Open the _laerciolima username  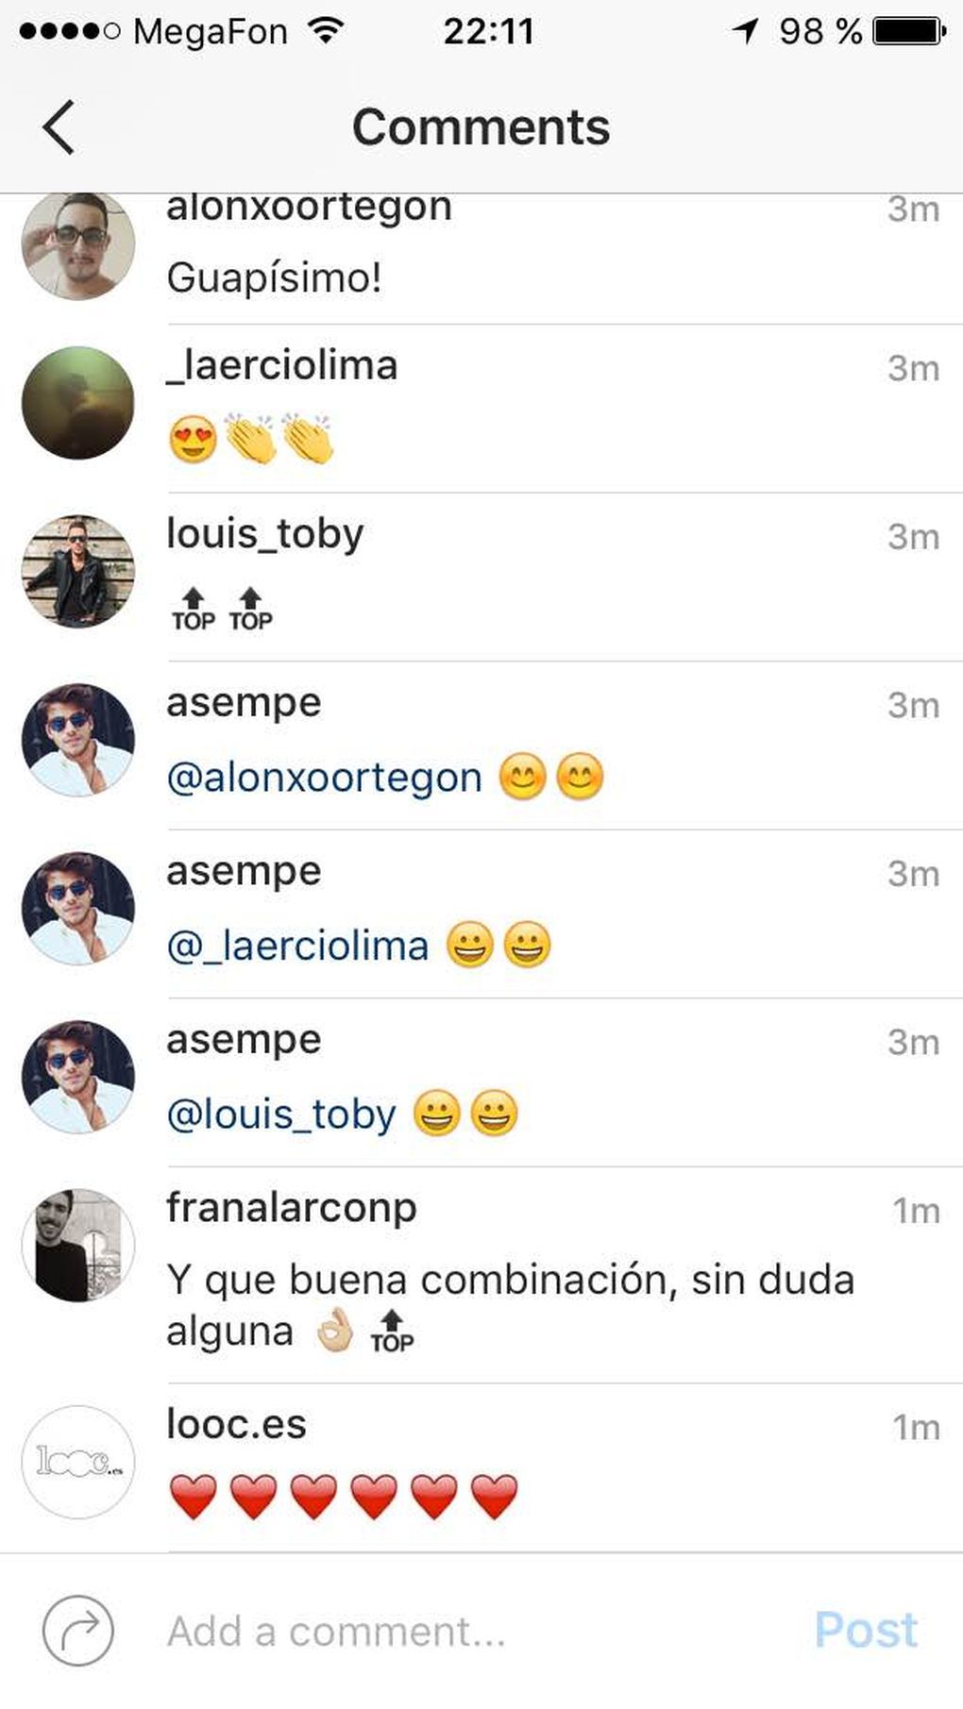click(281, 366)
